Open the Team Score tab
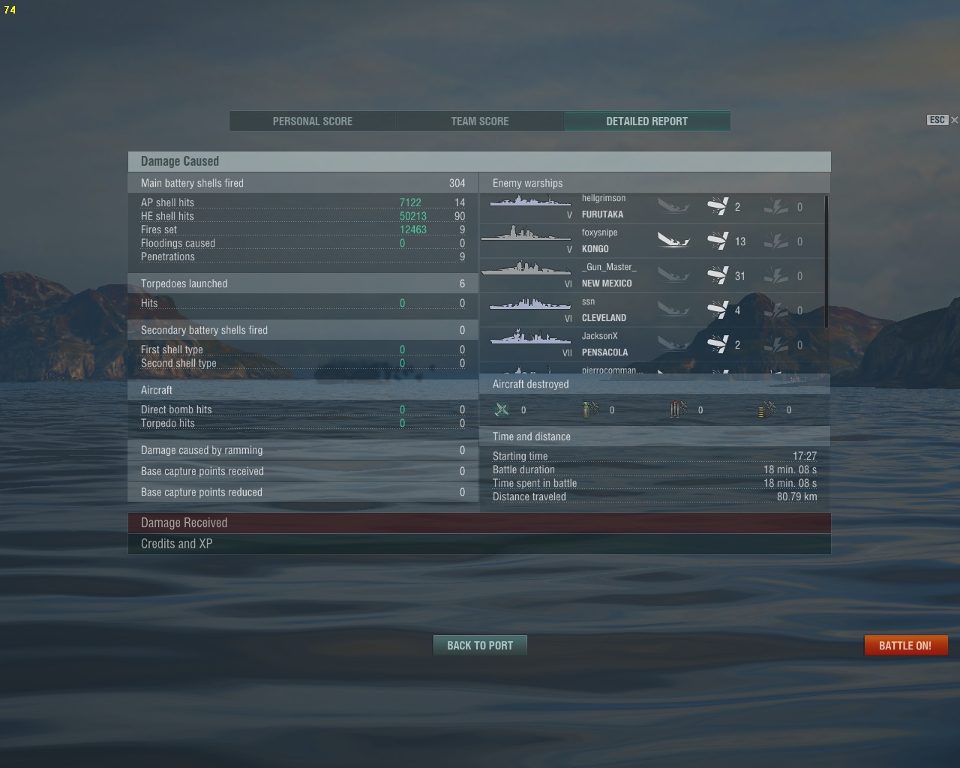960x768 pixels. (x=480, y=121)
